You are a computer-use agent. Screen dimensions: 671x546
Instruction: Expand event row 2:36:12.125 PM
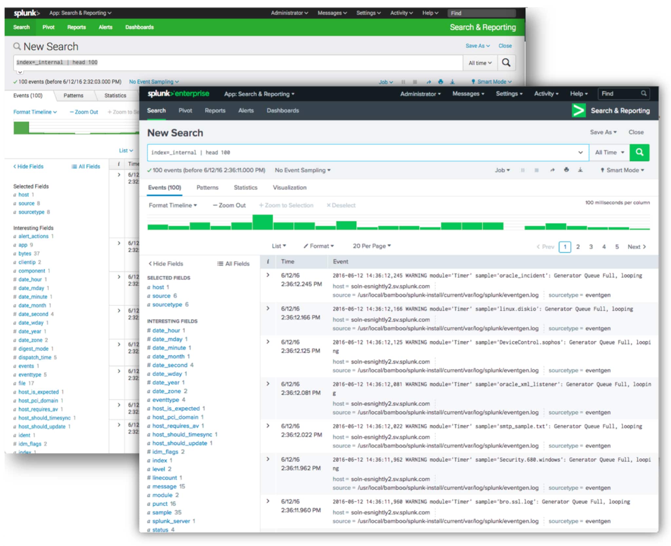(268, 342)
